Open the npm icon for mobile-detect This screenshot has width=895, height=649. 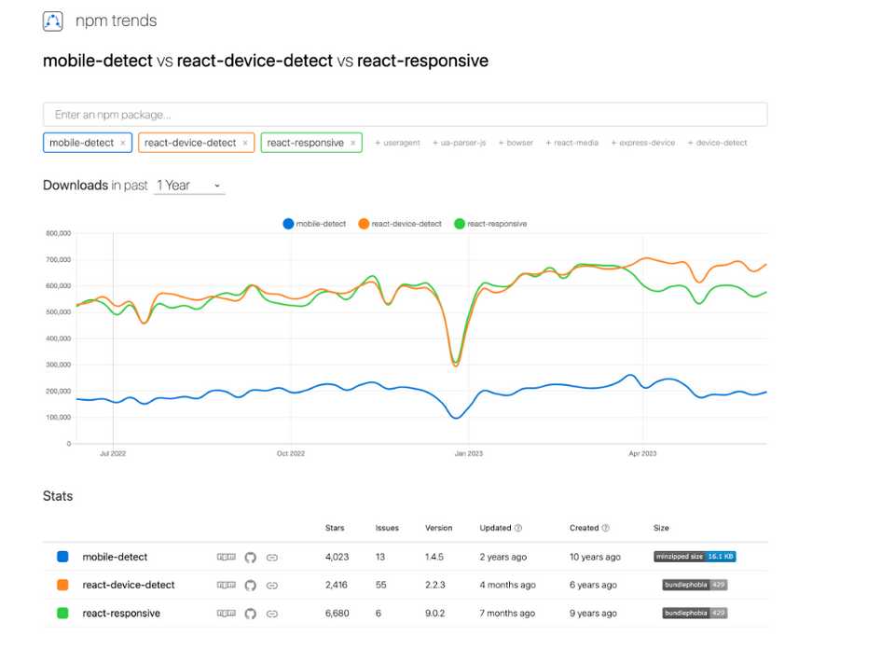pyautogui.click(x=226, y=557)
